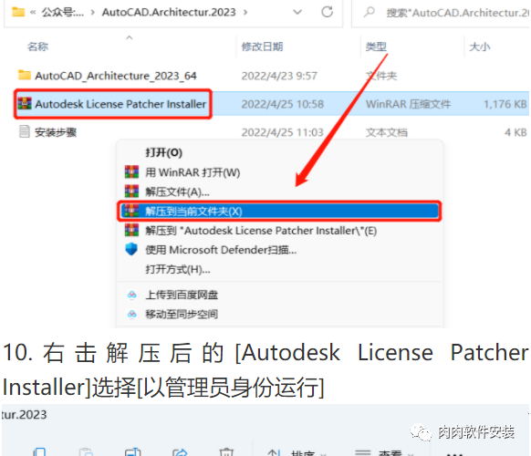The height and width of the screenshot is (456, 531).
Task: Click the WinRAR 压缩文件 type cell
Action: pos(408,104)
